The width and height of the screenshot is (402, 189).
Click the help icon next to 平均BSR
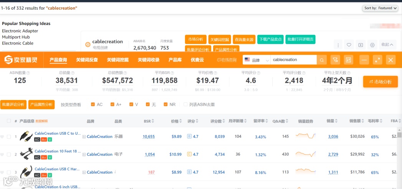(172, 73)
